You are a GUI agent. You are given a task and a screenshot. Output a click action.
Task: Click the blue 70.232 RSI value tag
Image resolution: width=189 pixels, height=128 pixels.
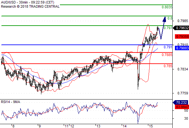(x=181, y=102)
